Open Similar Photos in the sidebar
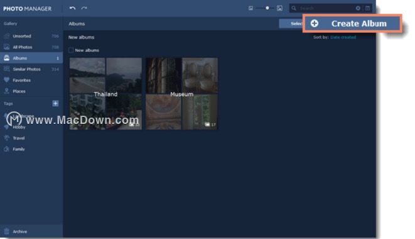This screenshot has height=239, width=415. tap(31, 69)
